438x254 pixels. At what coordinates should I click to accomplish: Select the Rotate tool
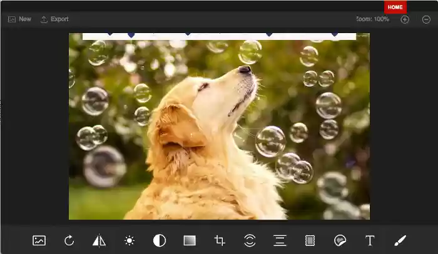(x=69, y=240)
